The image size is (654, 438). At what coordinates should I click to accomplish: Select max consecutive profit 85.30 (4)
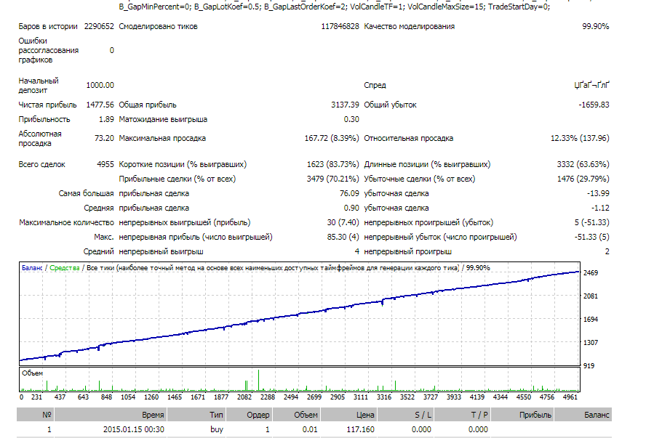tap(343, 237)
